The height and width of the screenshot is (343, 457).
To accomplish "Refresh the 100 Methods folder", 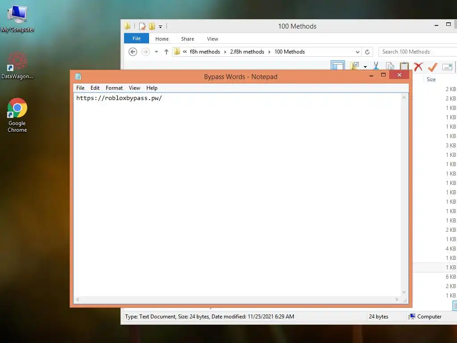I will click(367, 52).
